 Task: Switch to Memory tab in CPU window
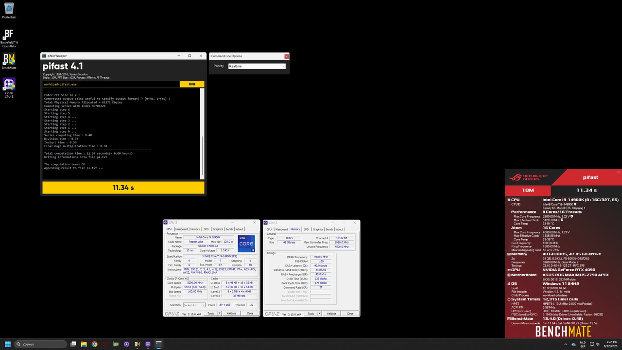tap(195, 229)
